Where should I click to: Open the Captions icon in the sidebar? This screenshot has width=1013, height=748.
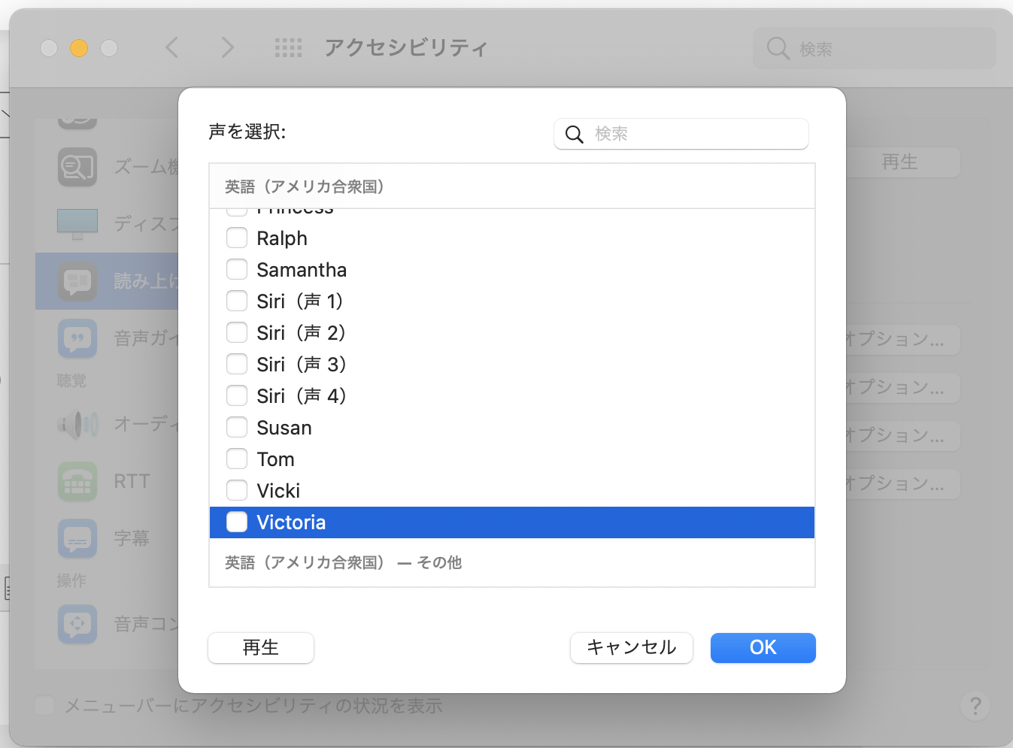click(77, 538)
